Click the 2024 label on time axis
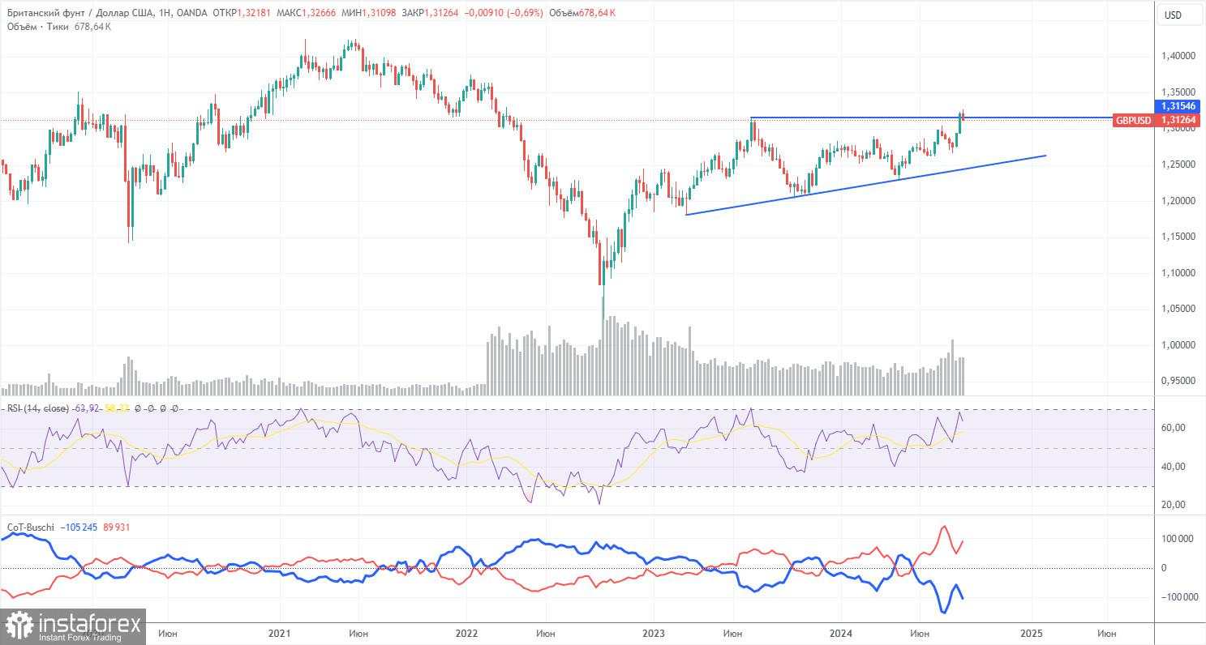 tap(841, 633)
